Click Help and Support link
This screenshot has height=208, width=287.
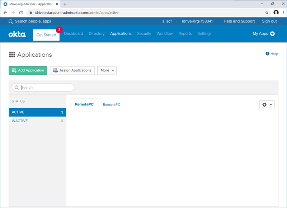point(239,21)
